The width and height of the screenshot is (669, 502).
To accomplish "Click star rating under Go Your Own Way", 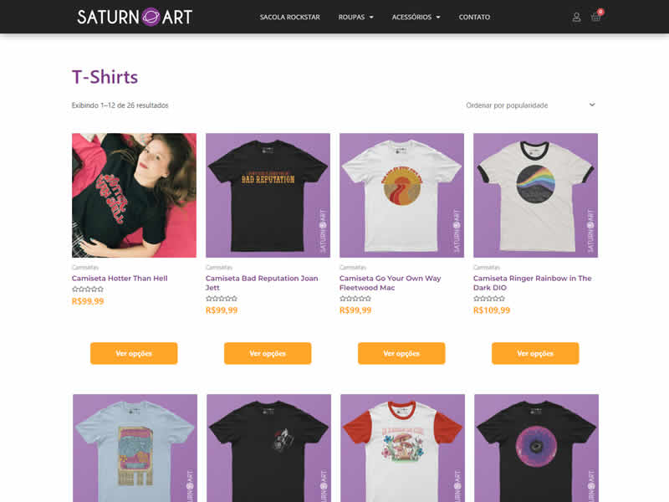I will [x=355, y=299].
